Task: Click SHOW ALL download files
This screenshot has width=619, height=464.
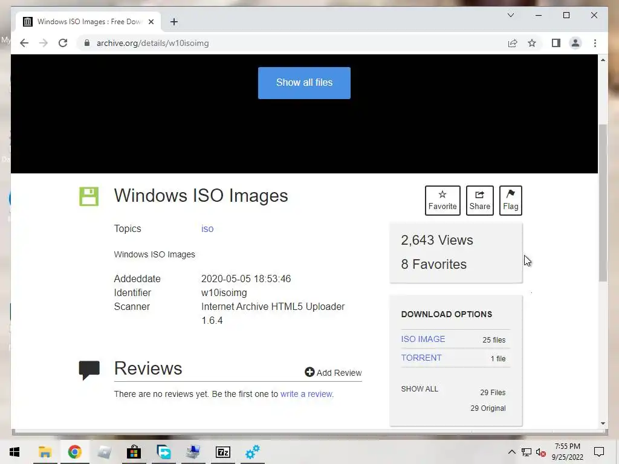Action: pos(420,389)
